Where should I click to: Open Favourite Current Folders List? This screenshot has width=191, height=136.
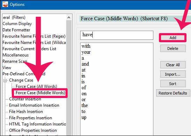click(x=29, y=49)
